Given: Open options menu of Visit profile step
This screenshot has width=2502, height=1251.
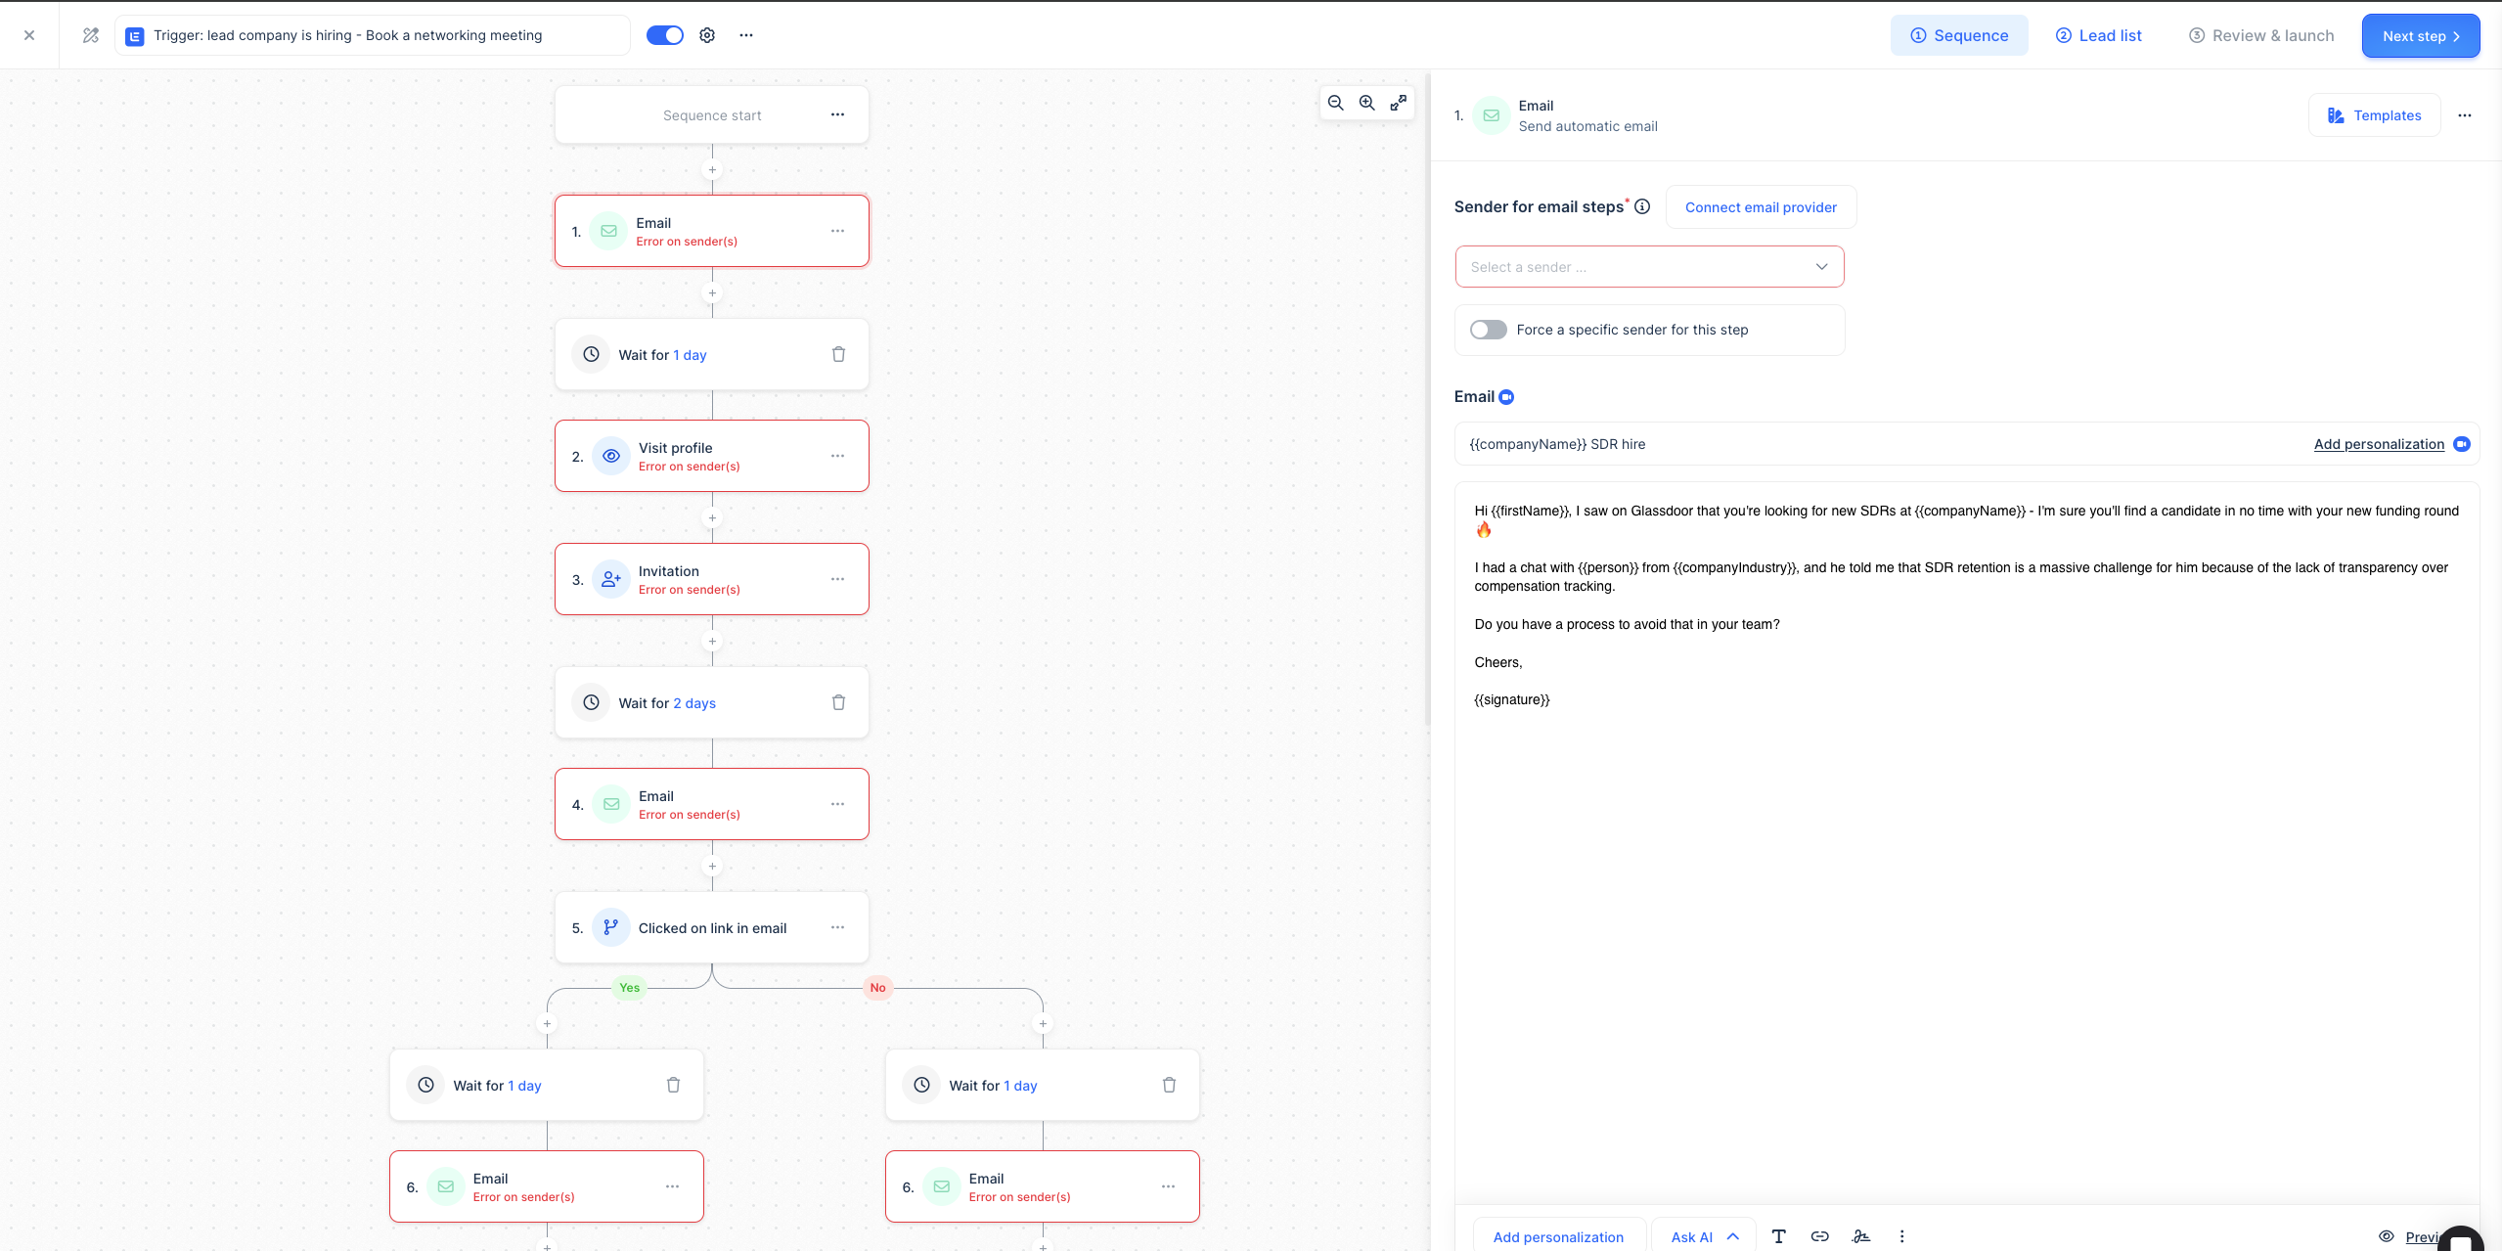Looking at the screenshot, I should click(837, 456).
